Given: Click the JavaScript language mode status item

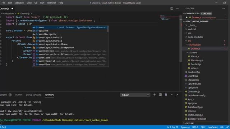Looking at the screenshot, I should click(213, 127).
